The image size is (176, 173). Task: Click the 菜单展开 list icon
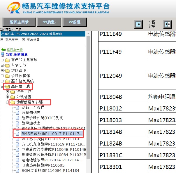2,40
